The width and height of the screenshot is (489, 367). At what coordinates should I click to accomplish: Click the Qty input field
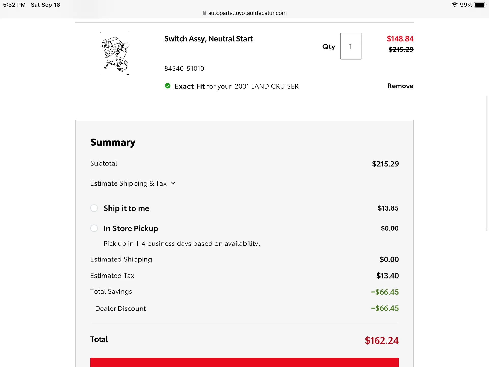(351, 46)
